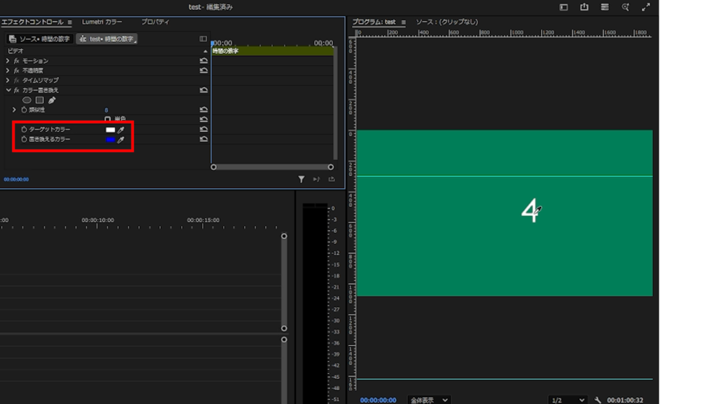Click the 00:01:00:32 duration timecode
This screenshot has height=404, width=719.
(x=625, y=400)
